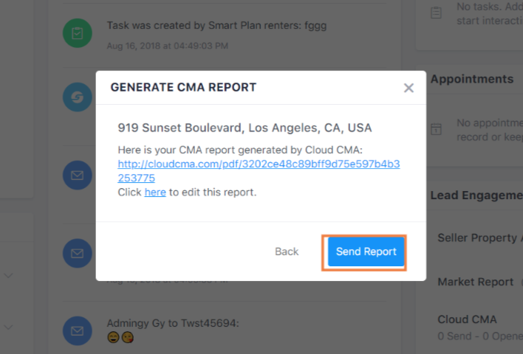Screen dimensions: 523x354
Task: Expand the lower chevron on the left edge
Action: pos(9,326)
